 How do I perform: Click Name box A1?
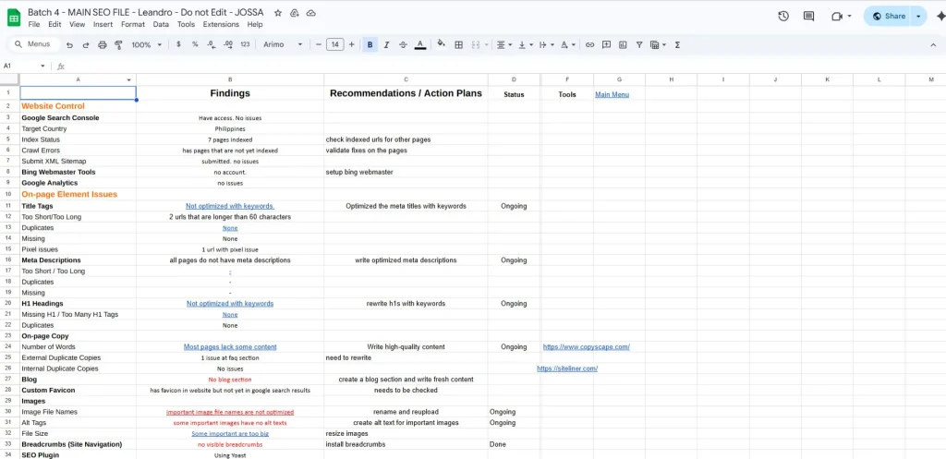coord(18,66)
